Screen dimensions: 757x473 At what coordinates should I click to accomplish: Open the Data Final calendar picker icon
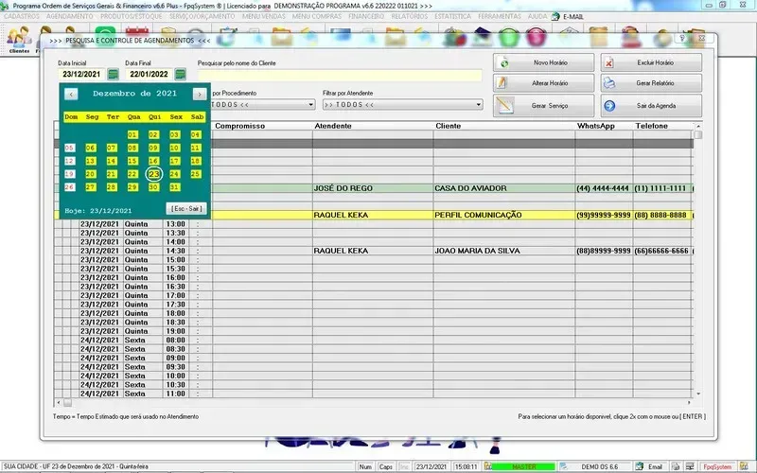pyautogui.click(x=180, y=74)
